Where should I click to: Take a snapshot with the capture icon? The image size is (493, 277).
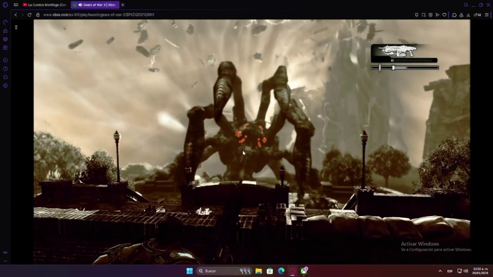click(x=423, y=15)
